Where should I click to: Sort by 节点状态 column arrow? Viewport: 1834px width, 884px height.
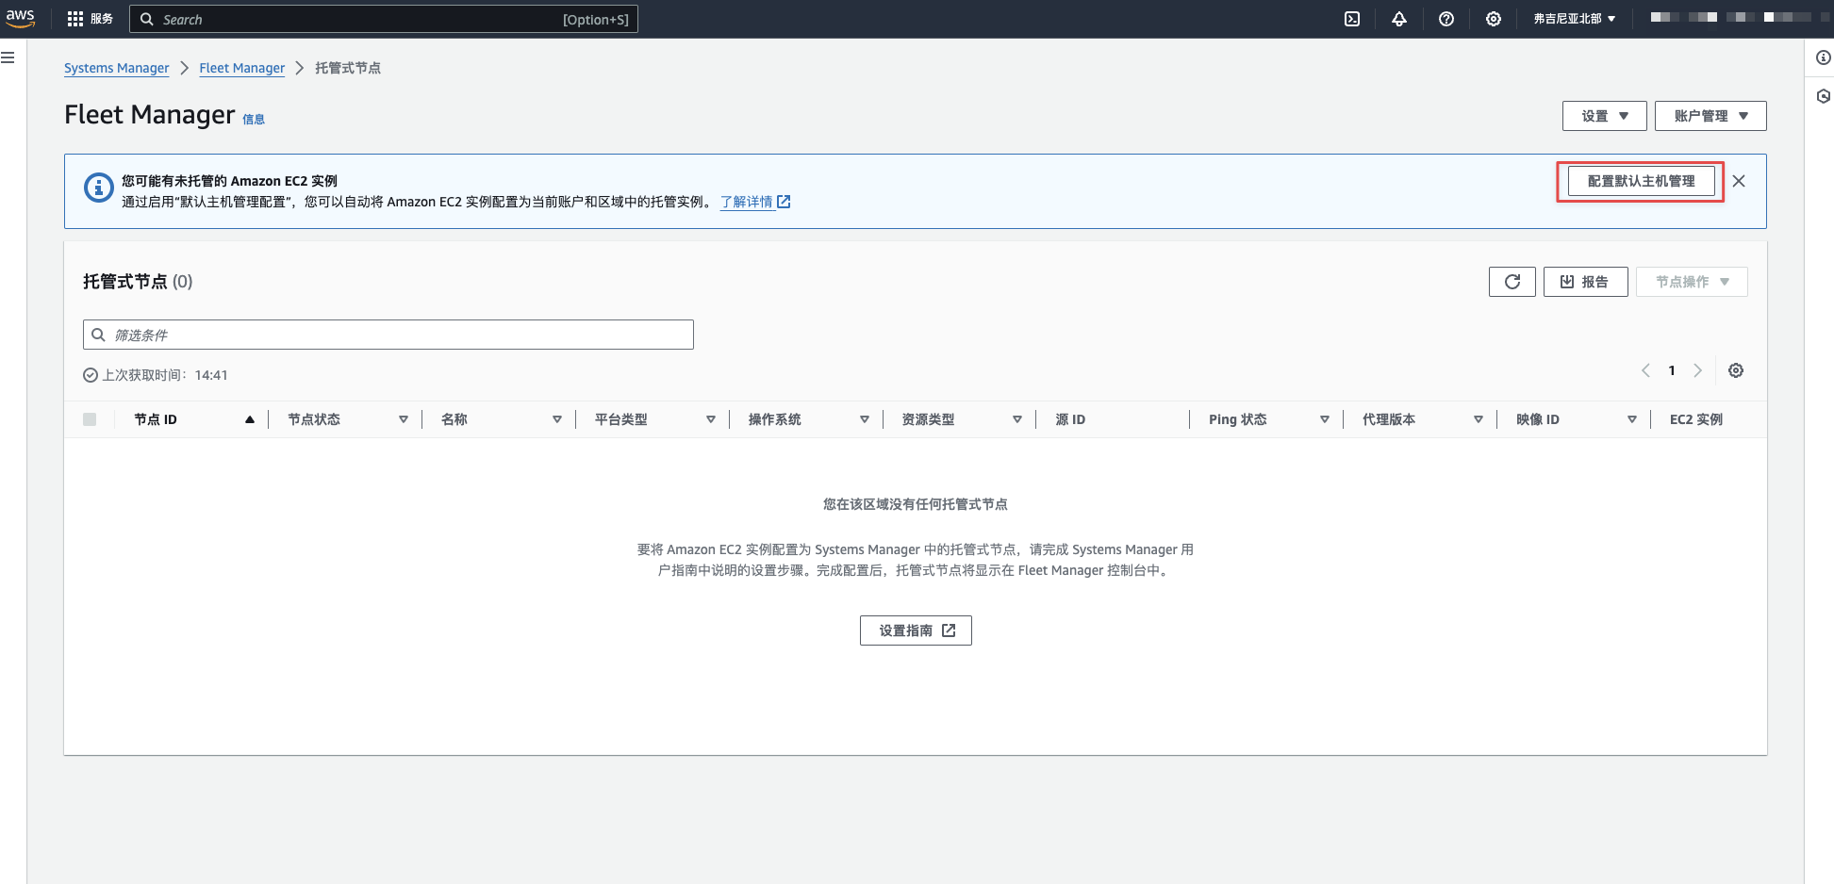tap(404, 419)
